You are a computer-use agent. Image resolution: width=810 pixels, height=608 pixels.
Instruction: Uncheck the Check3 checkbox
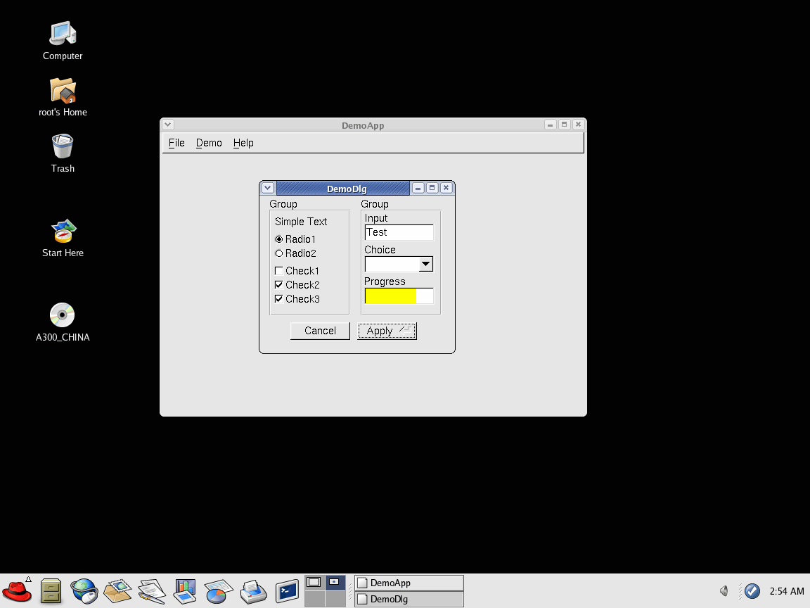[279, 299]
